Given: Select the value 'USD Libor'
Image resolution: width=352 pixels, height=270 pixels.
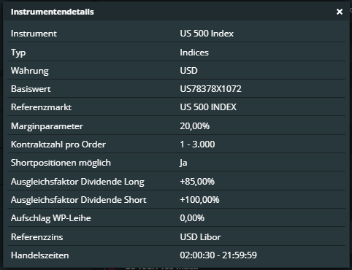Looking at the screenshot, I should [200, 237].
